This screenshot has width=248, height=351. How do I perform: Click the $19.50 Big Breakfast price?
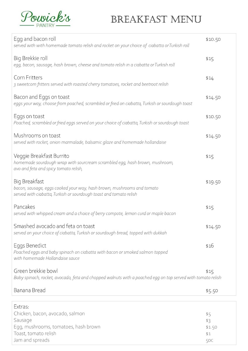(213, 182)
